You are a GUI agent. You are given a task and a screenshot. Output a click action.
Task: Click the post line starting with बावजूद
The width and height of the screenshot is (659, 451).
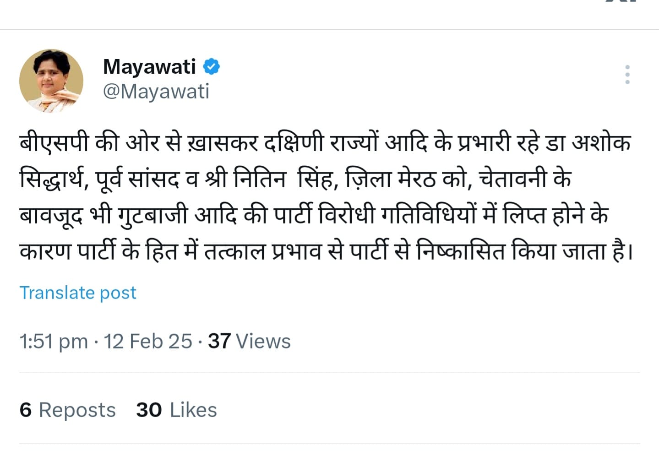pos(314,214)
